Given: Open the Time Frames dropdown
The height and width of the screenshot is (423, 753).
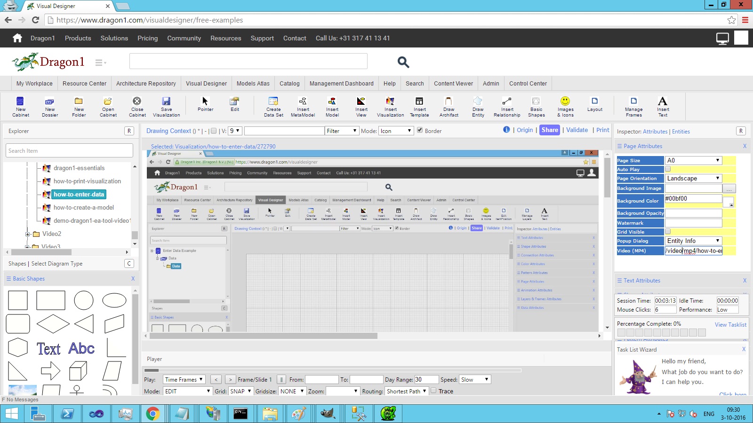Looking at the screenshot, I should [184, 379].
